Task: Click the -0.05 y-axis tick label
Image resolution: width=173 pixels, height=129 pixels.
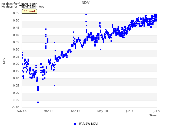Action: click(16, 100)
